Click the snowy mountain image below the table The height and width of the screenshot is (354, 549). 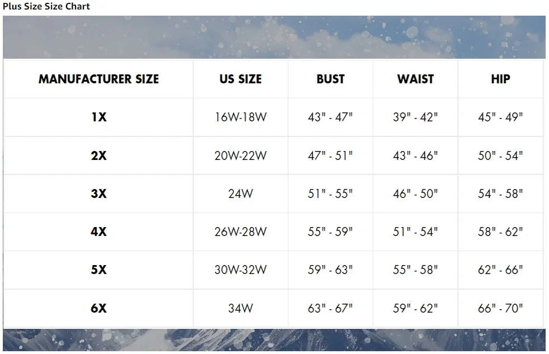coord(274,341)
